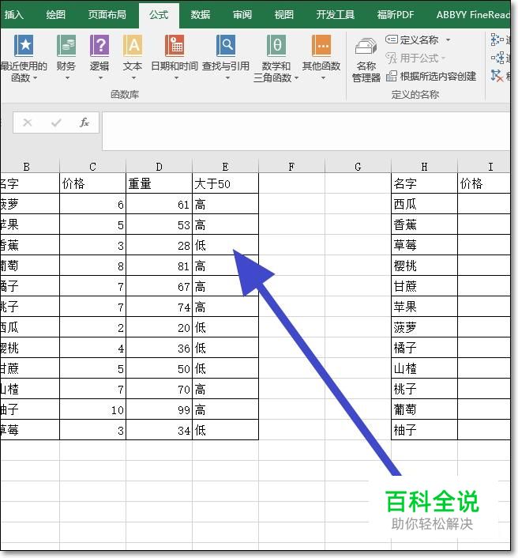
Task: Open the ABBYY FineReader ribbon tab
Action: [x=473, y=14]
